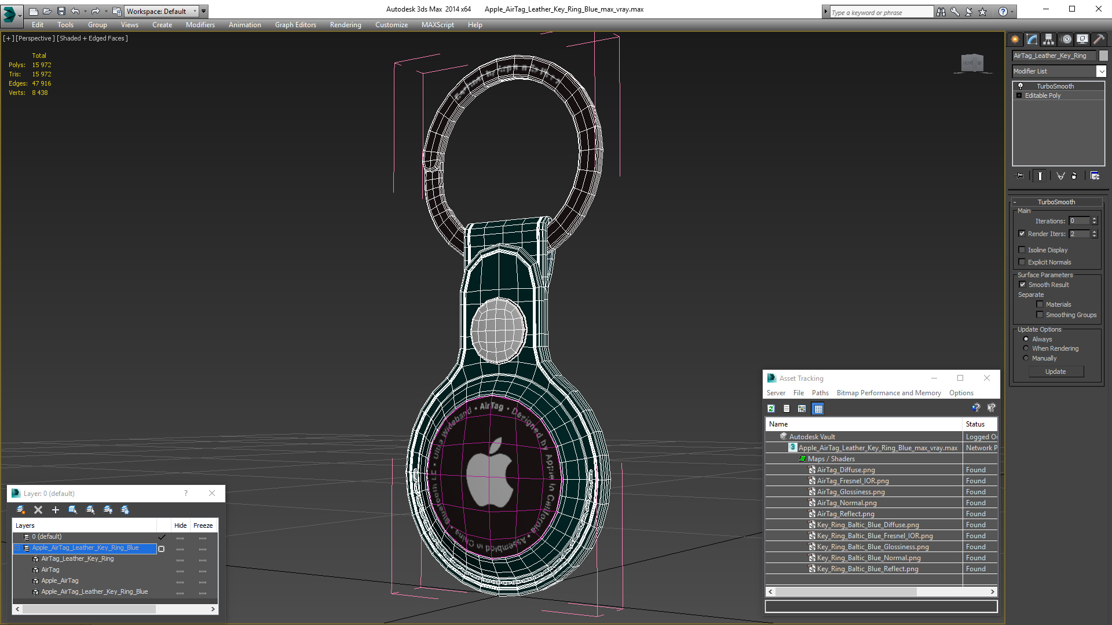Click the Shaded + Edged Faces viewport label
This screenshot has height=625, width=1112.
pos(93,38)
